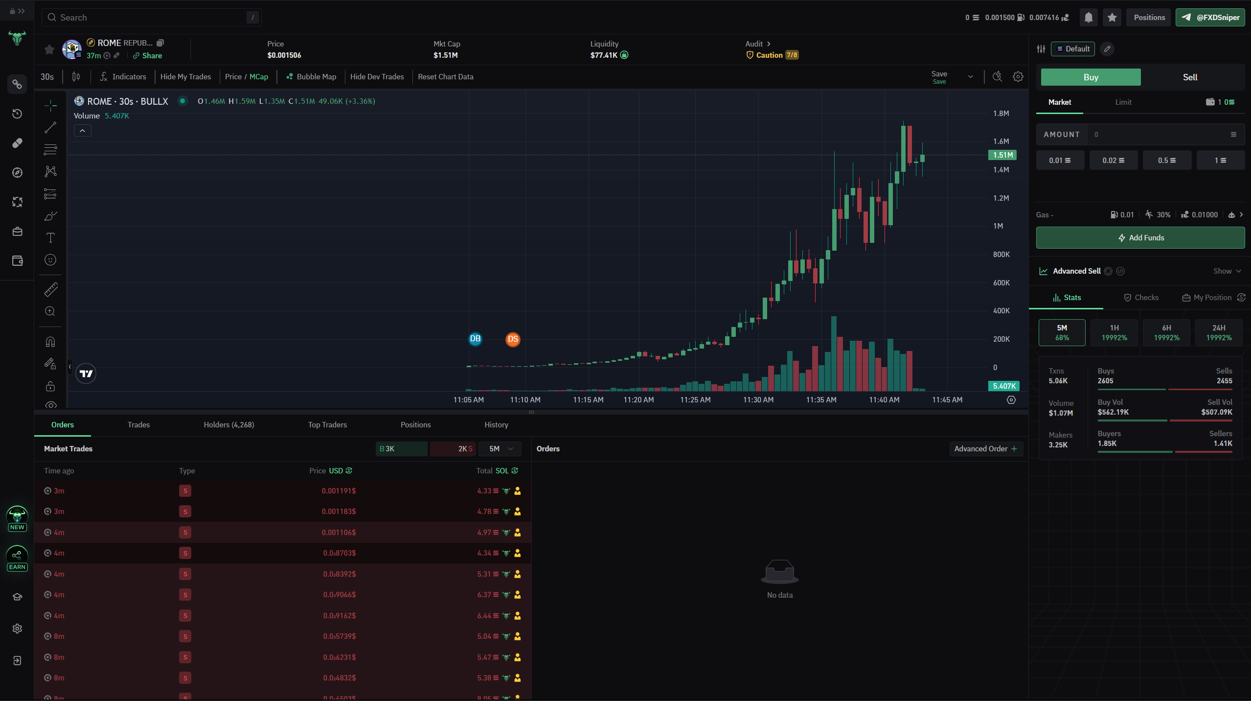
Task: Open the Checks tab
Action: 1140,298
